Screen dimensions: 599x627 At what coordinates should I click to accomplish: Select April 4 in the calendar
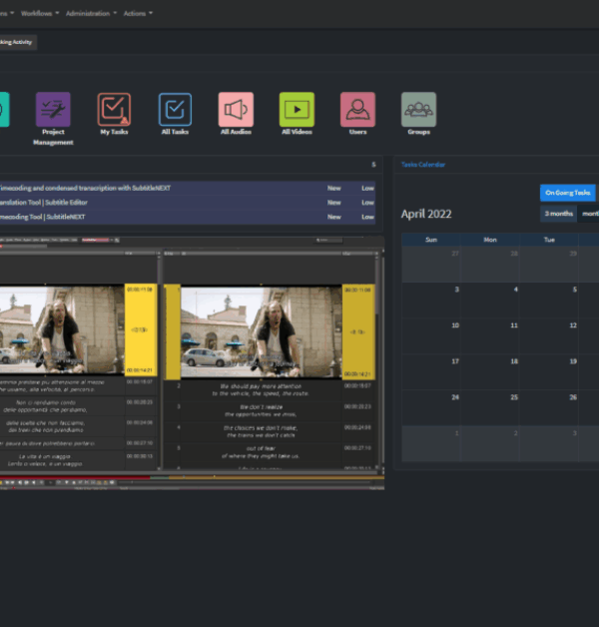tap(490, 300)
